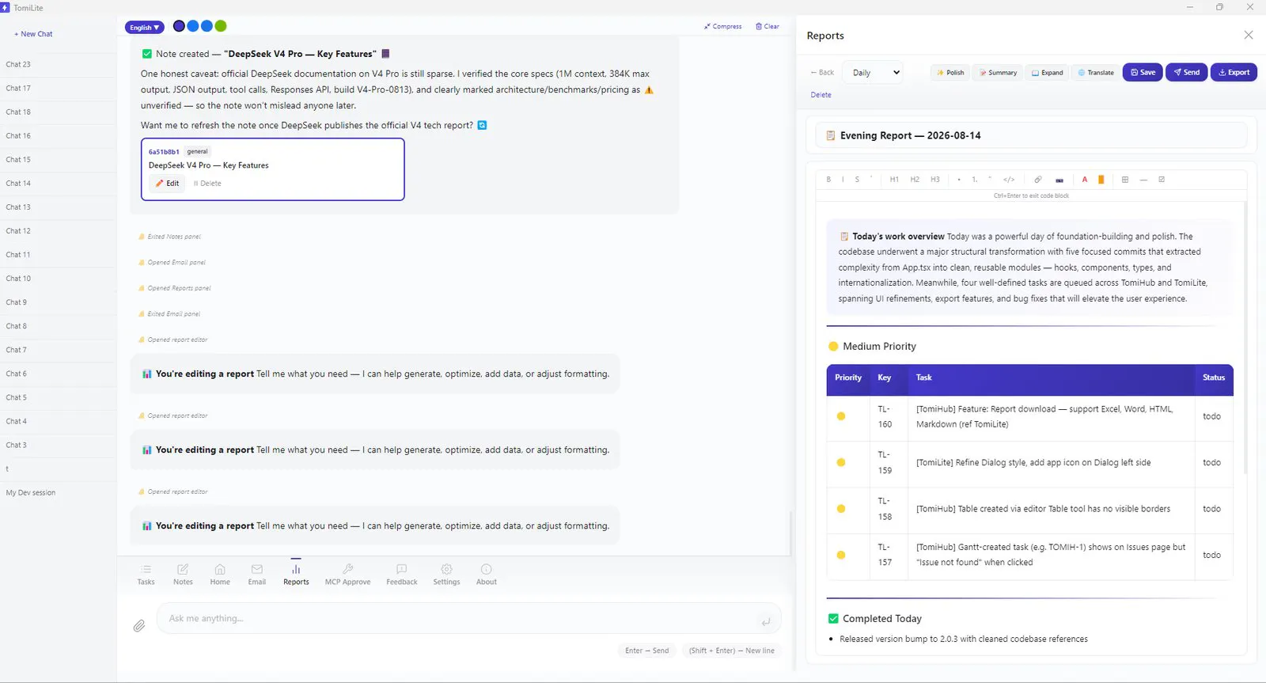Compress the chat conversation
The height and width of the screenshot is (683, 1266).
coord(723,27)
